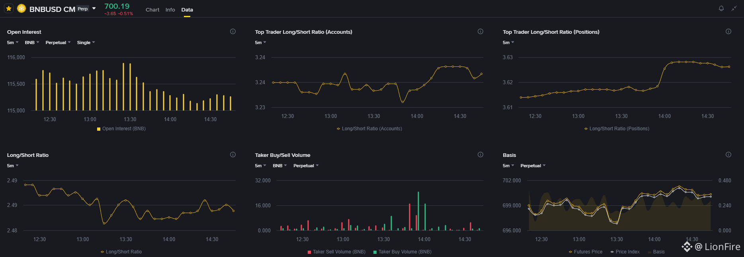Toggle Taker Sell Volume (BNB) legend
The height and width of the screenshot is (257, 744).
[336, 252]
